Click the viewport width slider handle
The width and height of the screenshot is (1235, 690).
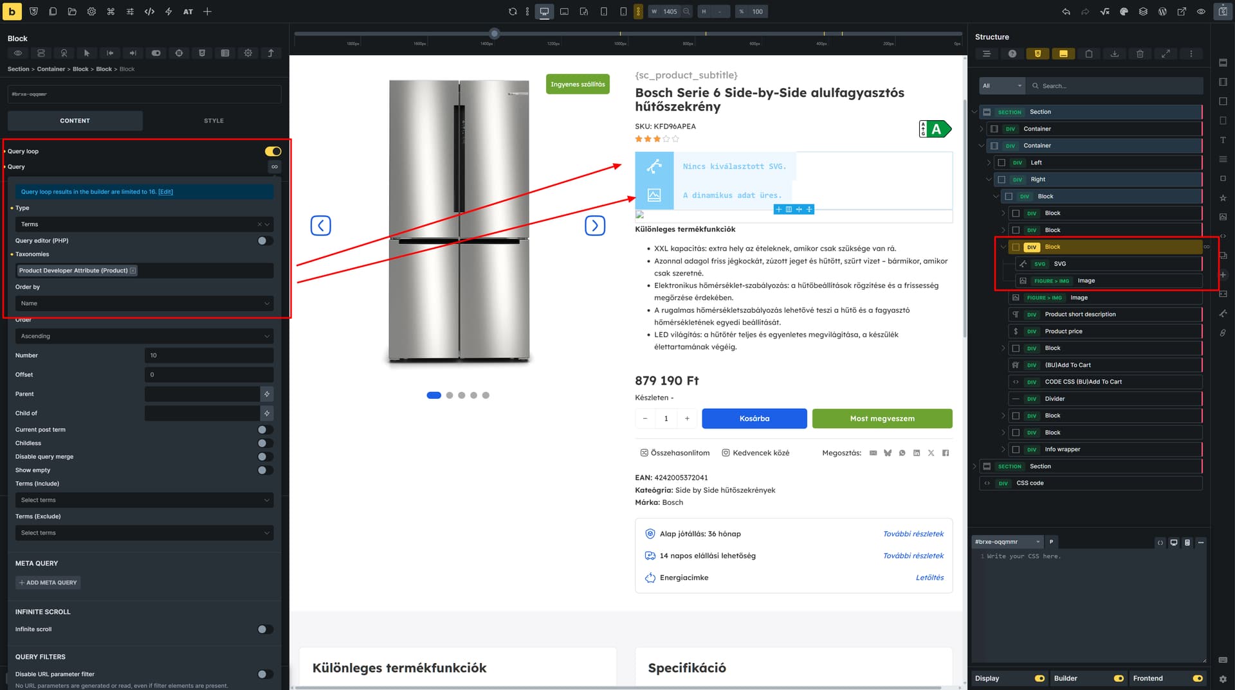(494, 33)
